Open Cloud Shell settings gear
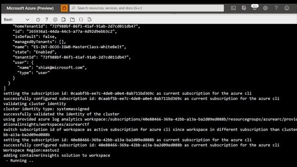Image resolution: width=297 pixels, height=167 pixels. click(x=55, y=19)
